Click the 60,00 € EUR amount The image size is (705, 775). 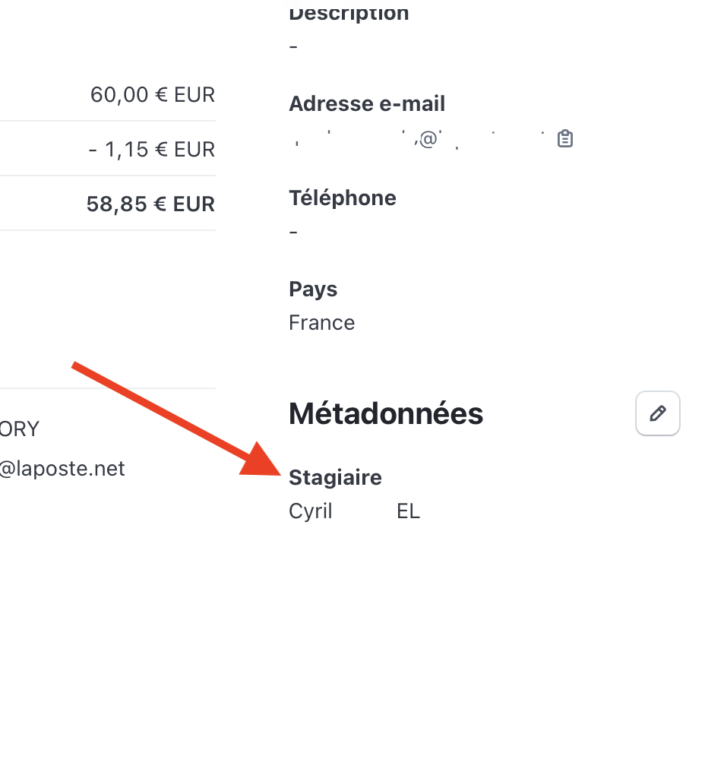pyautogui.click(x=153, y=95)
